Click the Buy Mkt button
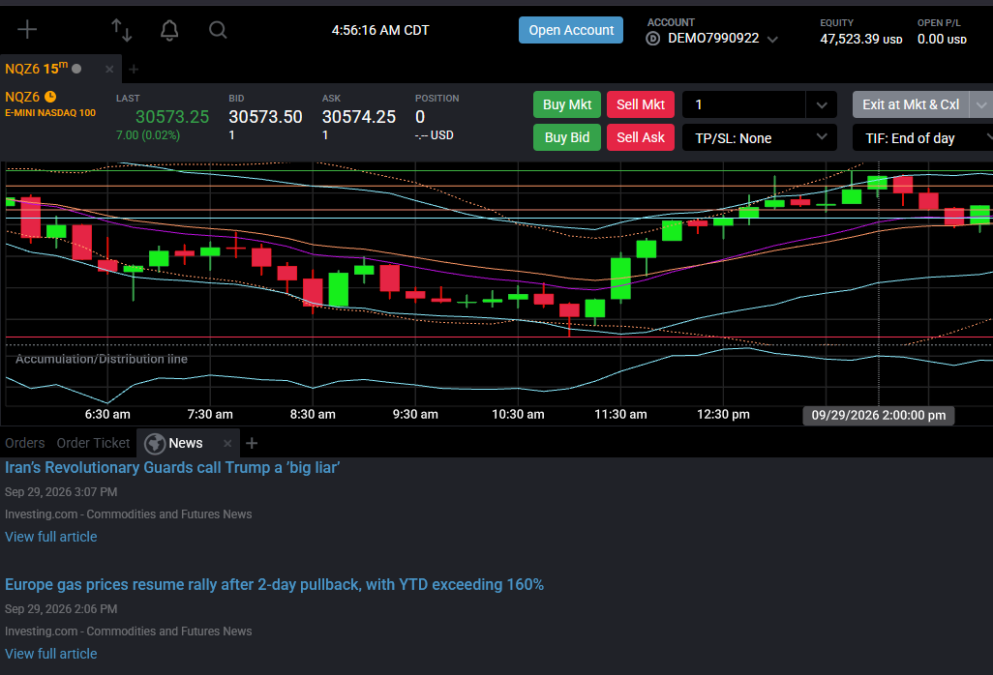 (x=567, y=105)
